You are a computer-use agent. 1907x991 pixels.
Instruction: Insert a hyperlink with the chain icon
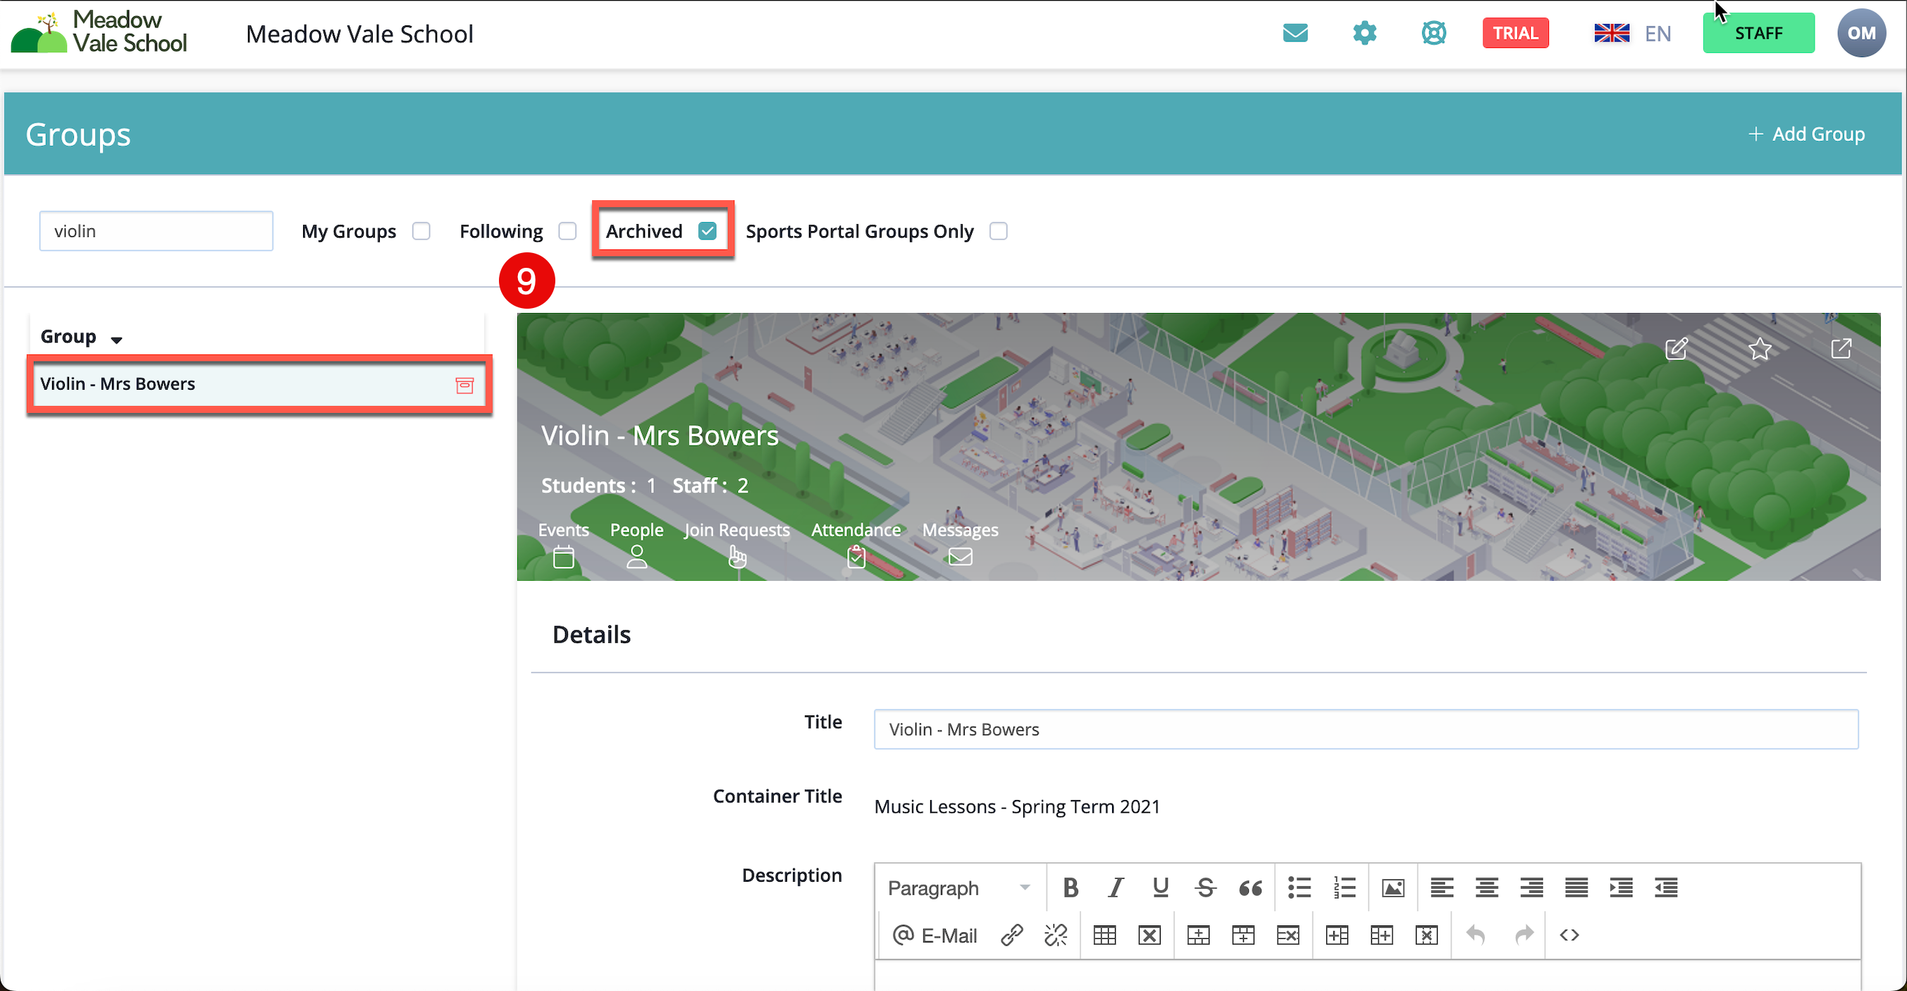pyautogui.click(x=1012, y=935)
